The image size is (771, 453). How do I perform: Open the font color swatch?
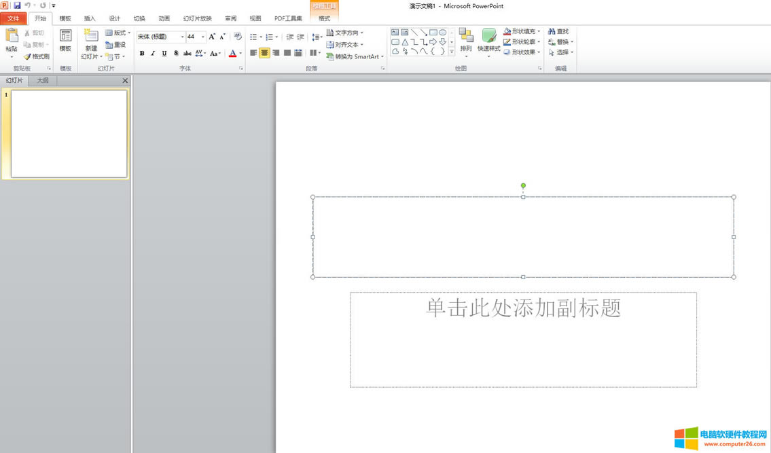click(233, 53)
